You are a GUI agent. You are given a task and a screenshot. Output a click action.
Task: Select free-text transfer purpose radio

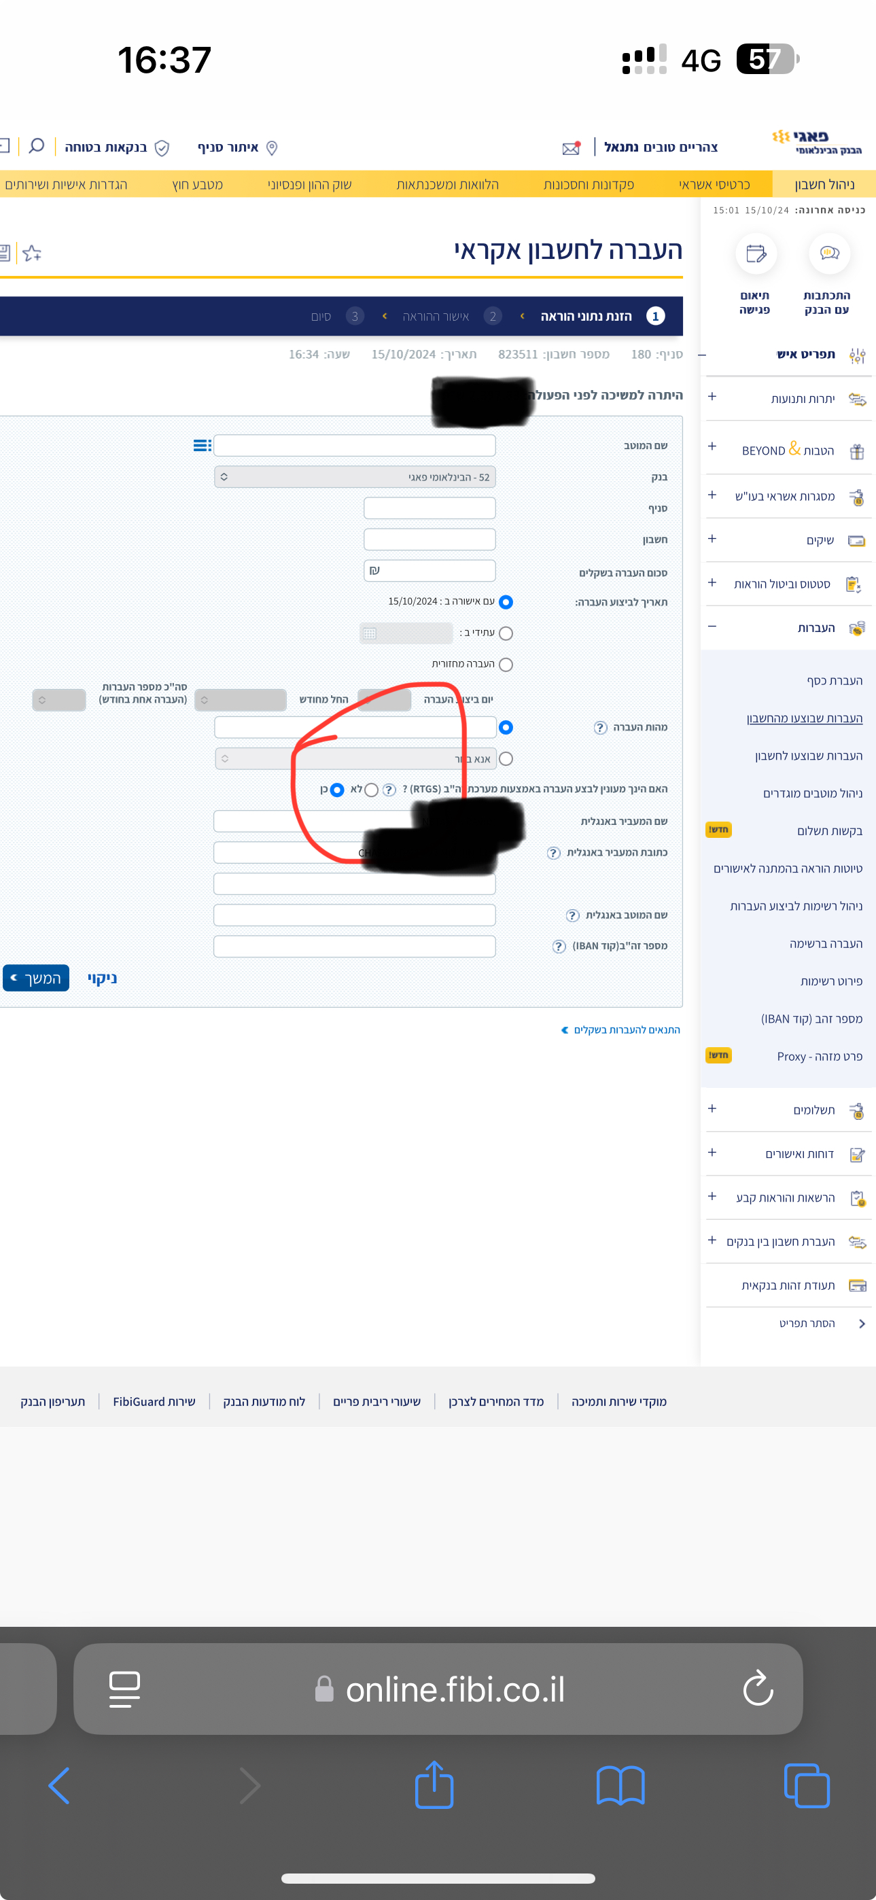tap(506, 727)
